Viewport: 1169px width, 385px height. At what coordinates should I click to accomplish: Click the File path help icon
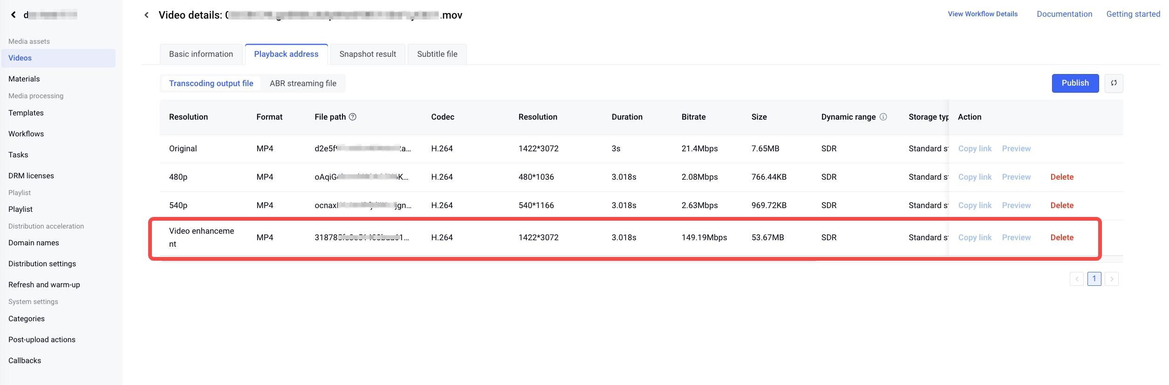[x=353, y=117]
